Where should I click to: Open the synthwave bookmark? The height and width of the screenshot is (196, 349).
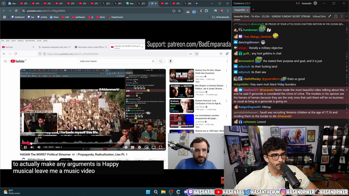click(x=79, y=17)
